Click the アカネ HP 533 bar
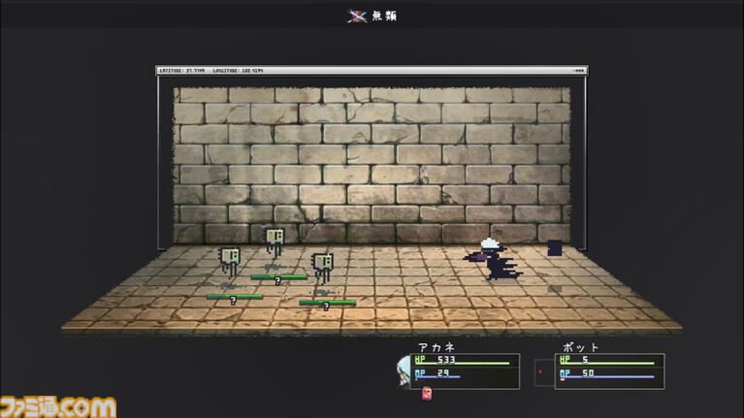744x418 pixels. [463, 360]
